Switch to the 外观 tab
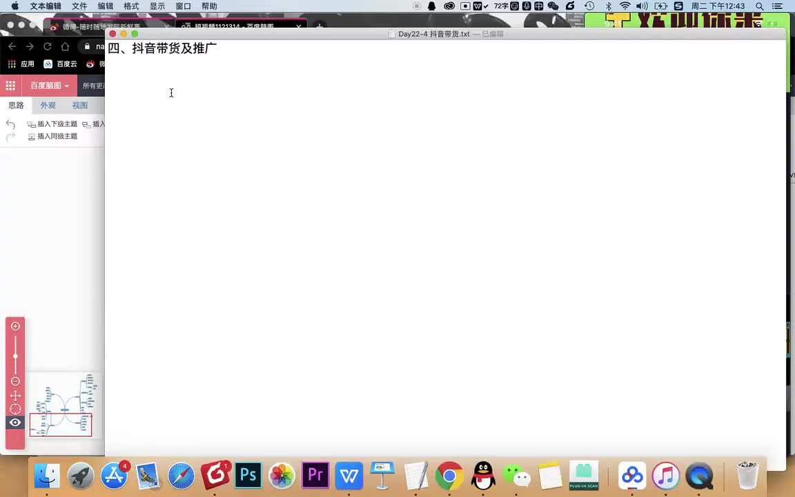 [48, 106]
